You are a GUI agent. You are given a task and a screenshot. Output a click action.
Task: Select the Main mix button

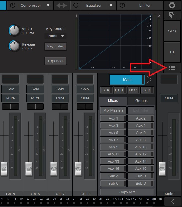[127, 79]
